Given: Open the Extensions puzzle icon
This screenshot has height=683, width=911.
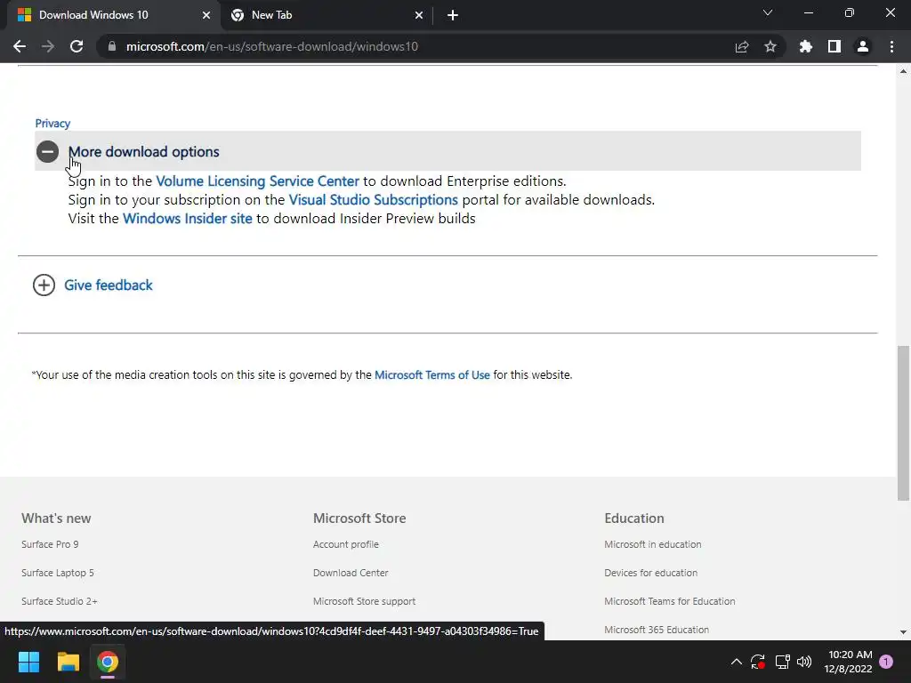Looking at the screenshot, I should (806, 46).
